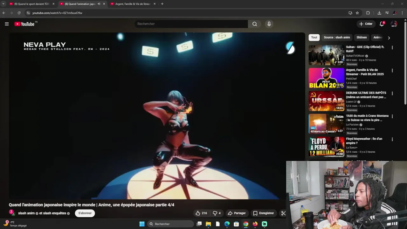The width and height of the screenshot is (407, 229).
Task: Open options menu for Floyd Mayweather video
Action: pos(392,139)
